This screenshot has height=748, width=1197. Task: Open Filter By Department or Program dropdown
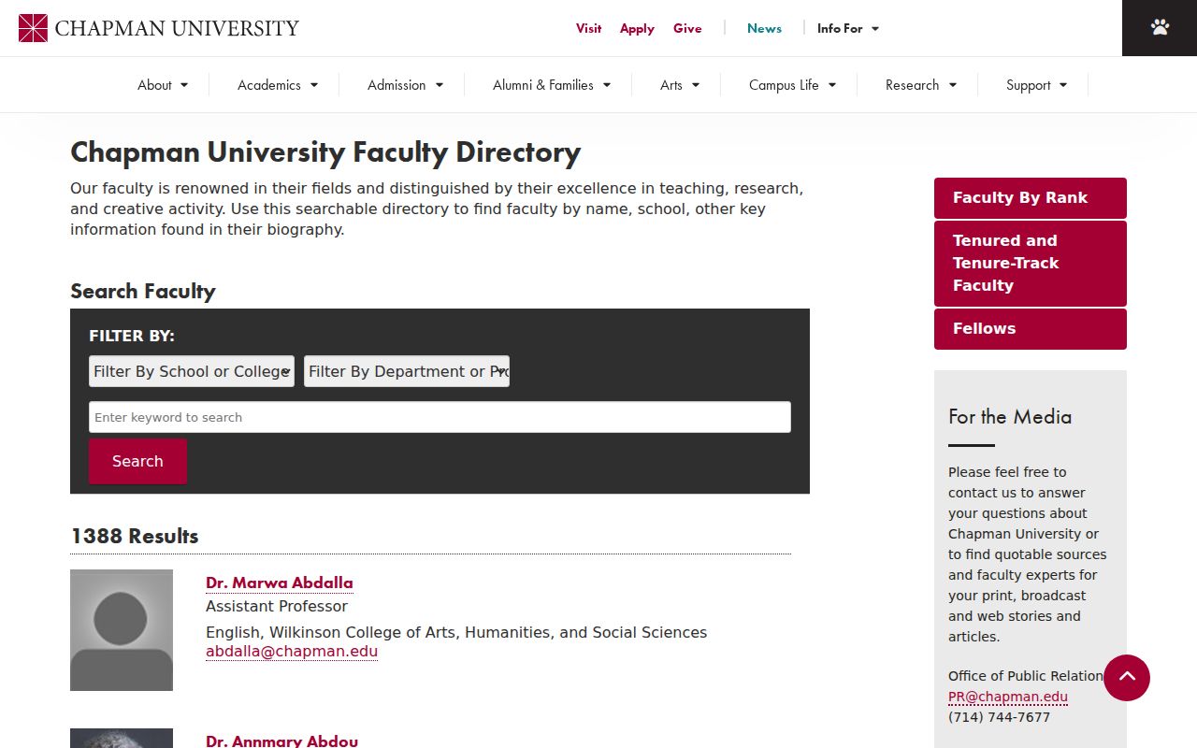coord(407,371)
